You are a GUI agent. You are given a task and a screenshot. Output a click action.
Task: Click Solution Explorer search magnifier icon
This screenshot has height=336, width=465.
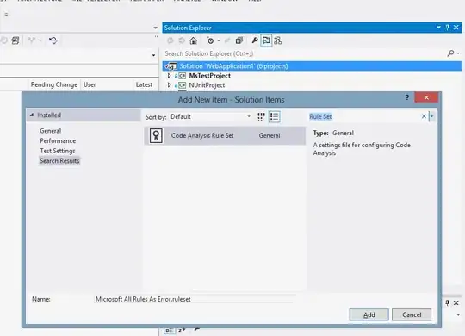[450, 53]
